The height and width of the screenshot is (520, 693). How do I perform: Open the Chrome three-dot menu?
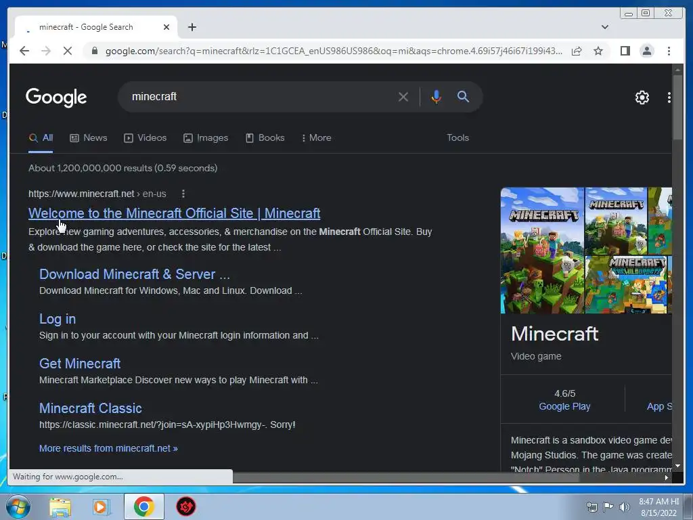point(669,51)
